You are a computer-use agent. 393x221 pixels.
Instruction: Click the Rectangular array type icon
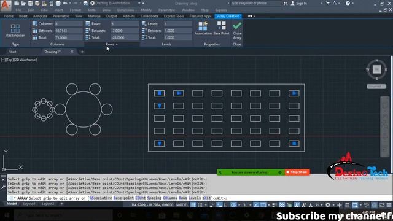[x=15, y=28]
